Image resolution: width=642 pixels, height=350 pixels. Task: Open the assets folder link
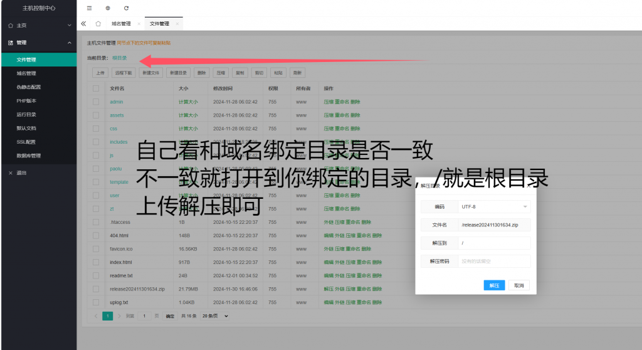coord(117,115)
